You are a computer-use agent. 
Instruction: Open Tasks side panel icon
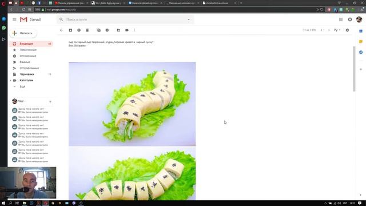pos(361,52)
